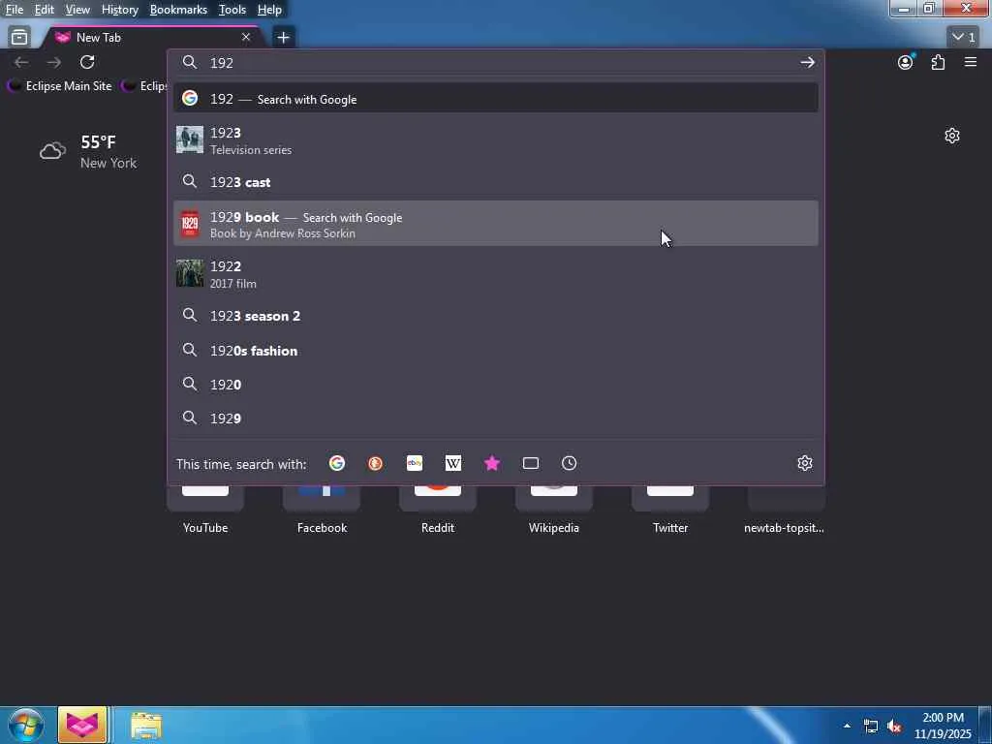This screenshot has width=992, height=744.
Task: Search this time with eBay icon
Action: click(x=415, y=464)
